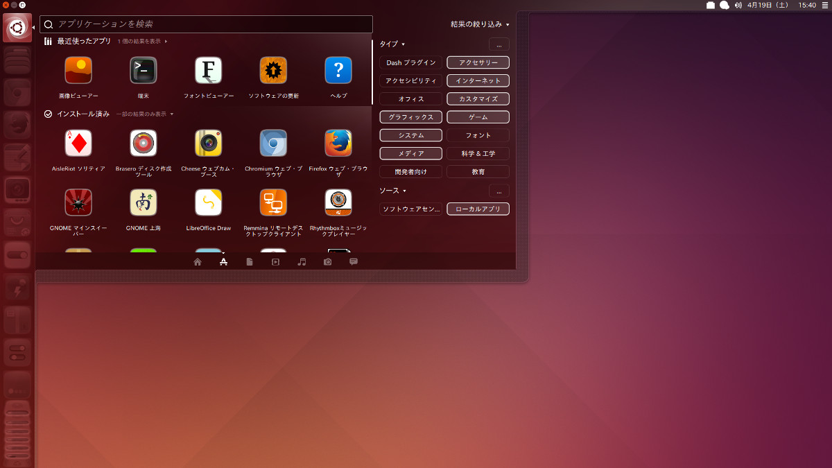Screen dimensions: 832x468
Task: Launch Firefox ウェブ・ブラウザ icon
Action: tap(338, 143)
